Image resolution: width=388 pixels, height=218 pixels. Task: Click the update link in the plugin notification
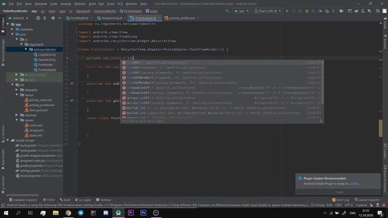pos(353,183)
